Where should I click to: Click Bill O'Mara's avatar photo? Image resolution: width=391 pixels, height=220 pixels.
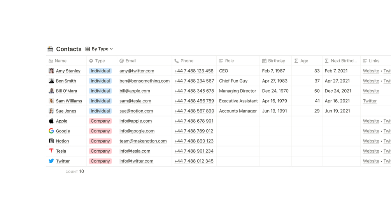51,91
